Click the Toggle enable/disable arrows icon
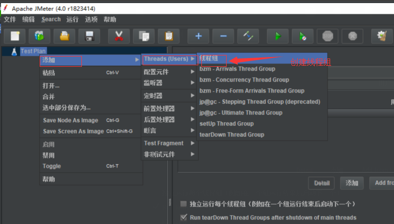Viewport: 394px width, 224px height. pos(248,36)
